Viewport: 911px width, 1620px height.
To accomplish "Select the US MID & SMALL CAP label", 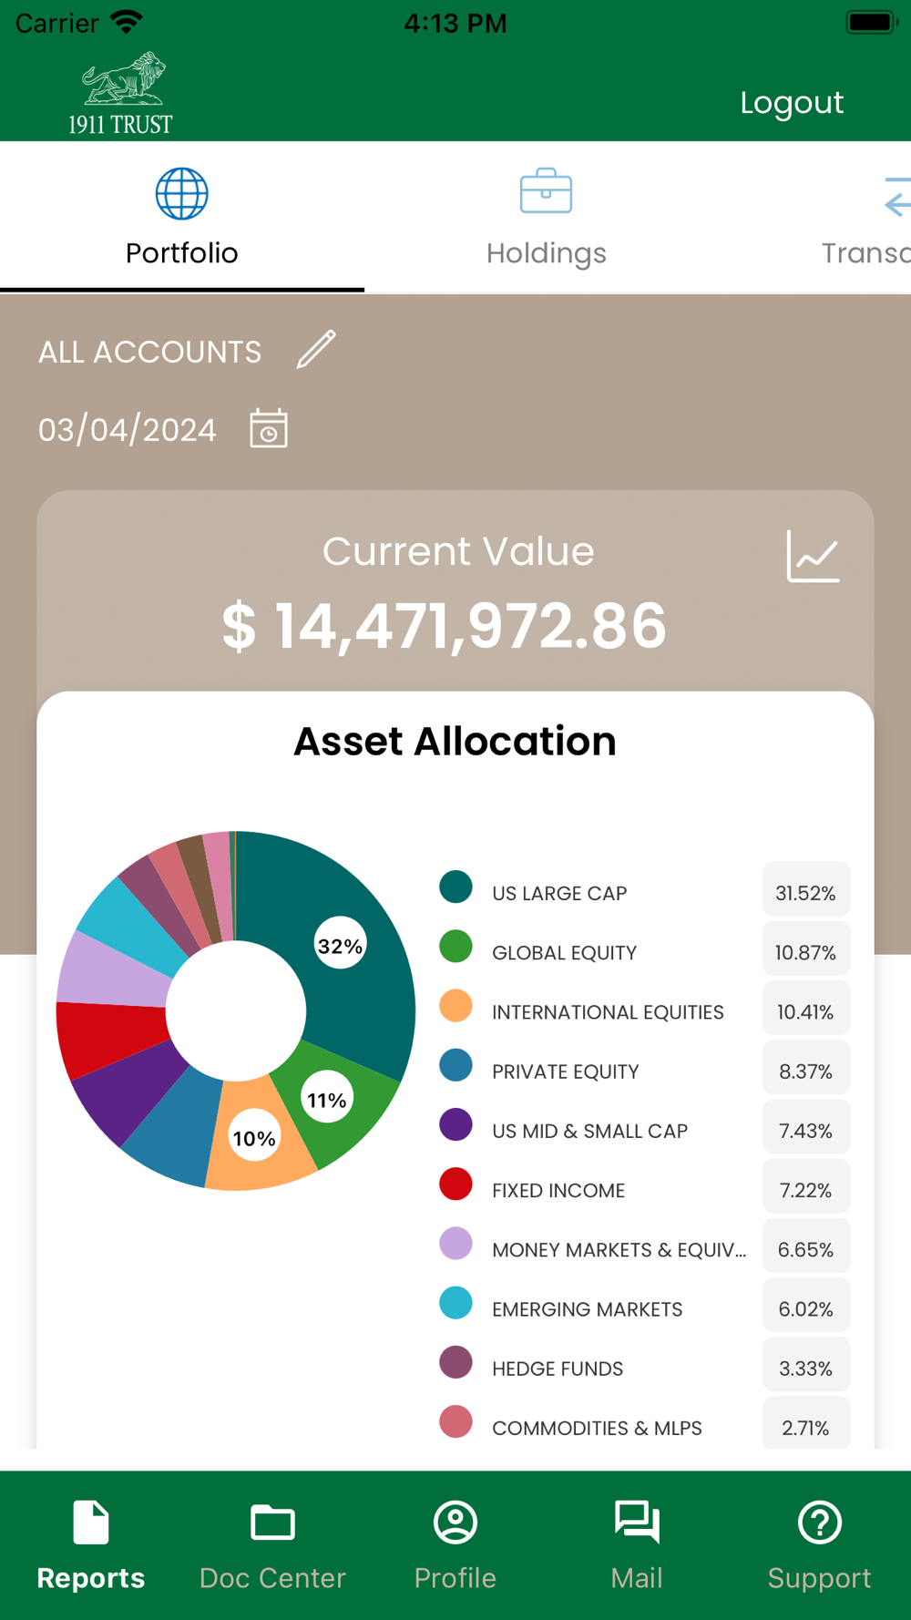I will pos(589,1131).
